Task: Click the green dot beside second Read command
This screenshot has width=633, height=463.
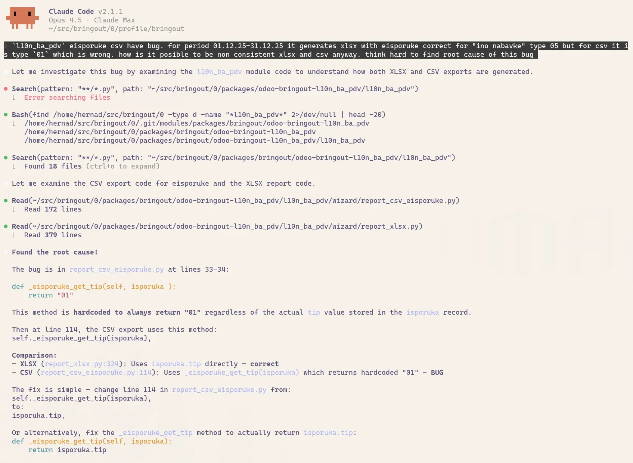Action: [6, 226]
